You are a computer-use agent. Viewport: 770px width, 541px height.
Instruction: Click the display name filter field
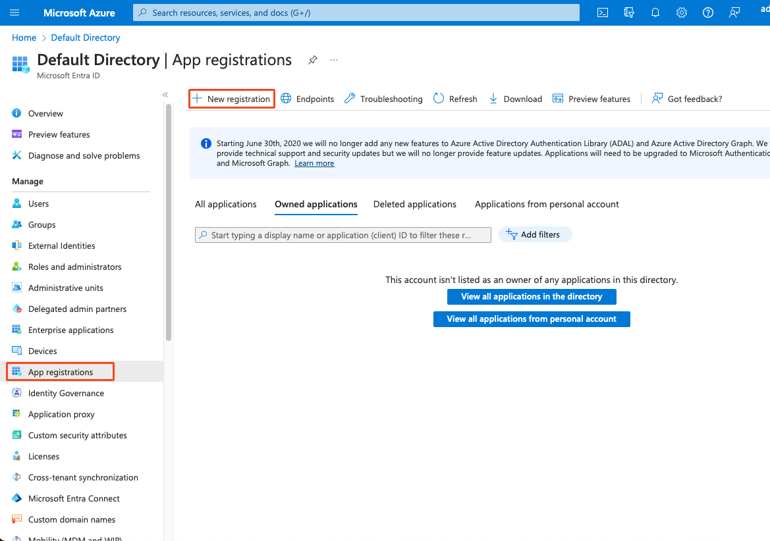(x=343, y=234)
